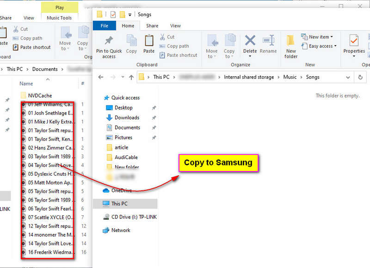Sort by the # column header
Viewport: 370px width, 268px height.
pyautogui.click(x=83, y=84)
